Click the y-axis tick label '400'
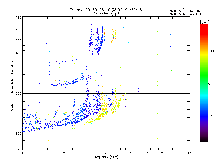Screen dimensions: 223x167 point(18,53)
